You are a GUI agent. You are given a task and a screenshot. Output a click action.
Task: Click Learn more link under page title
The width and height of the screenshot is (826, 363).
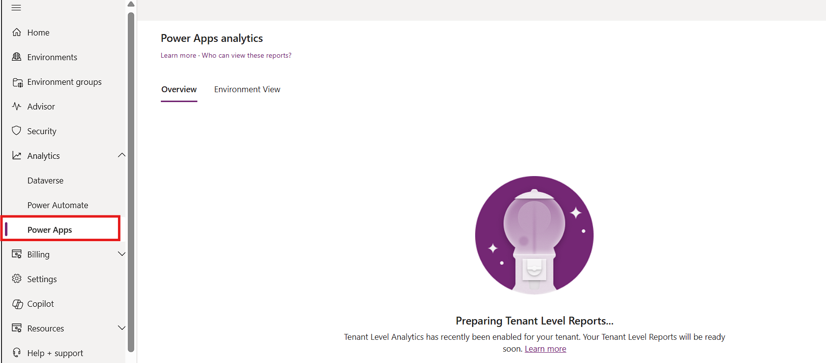click(178, 55)
